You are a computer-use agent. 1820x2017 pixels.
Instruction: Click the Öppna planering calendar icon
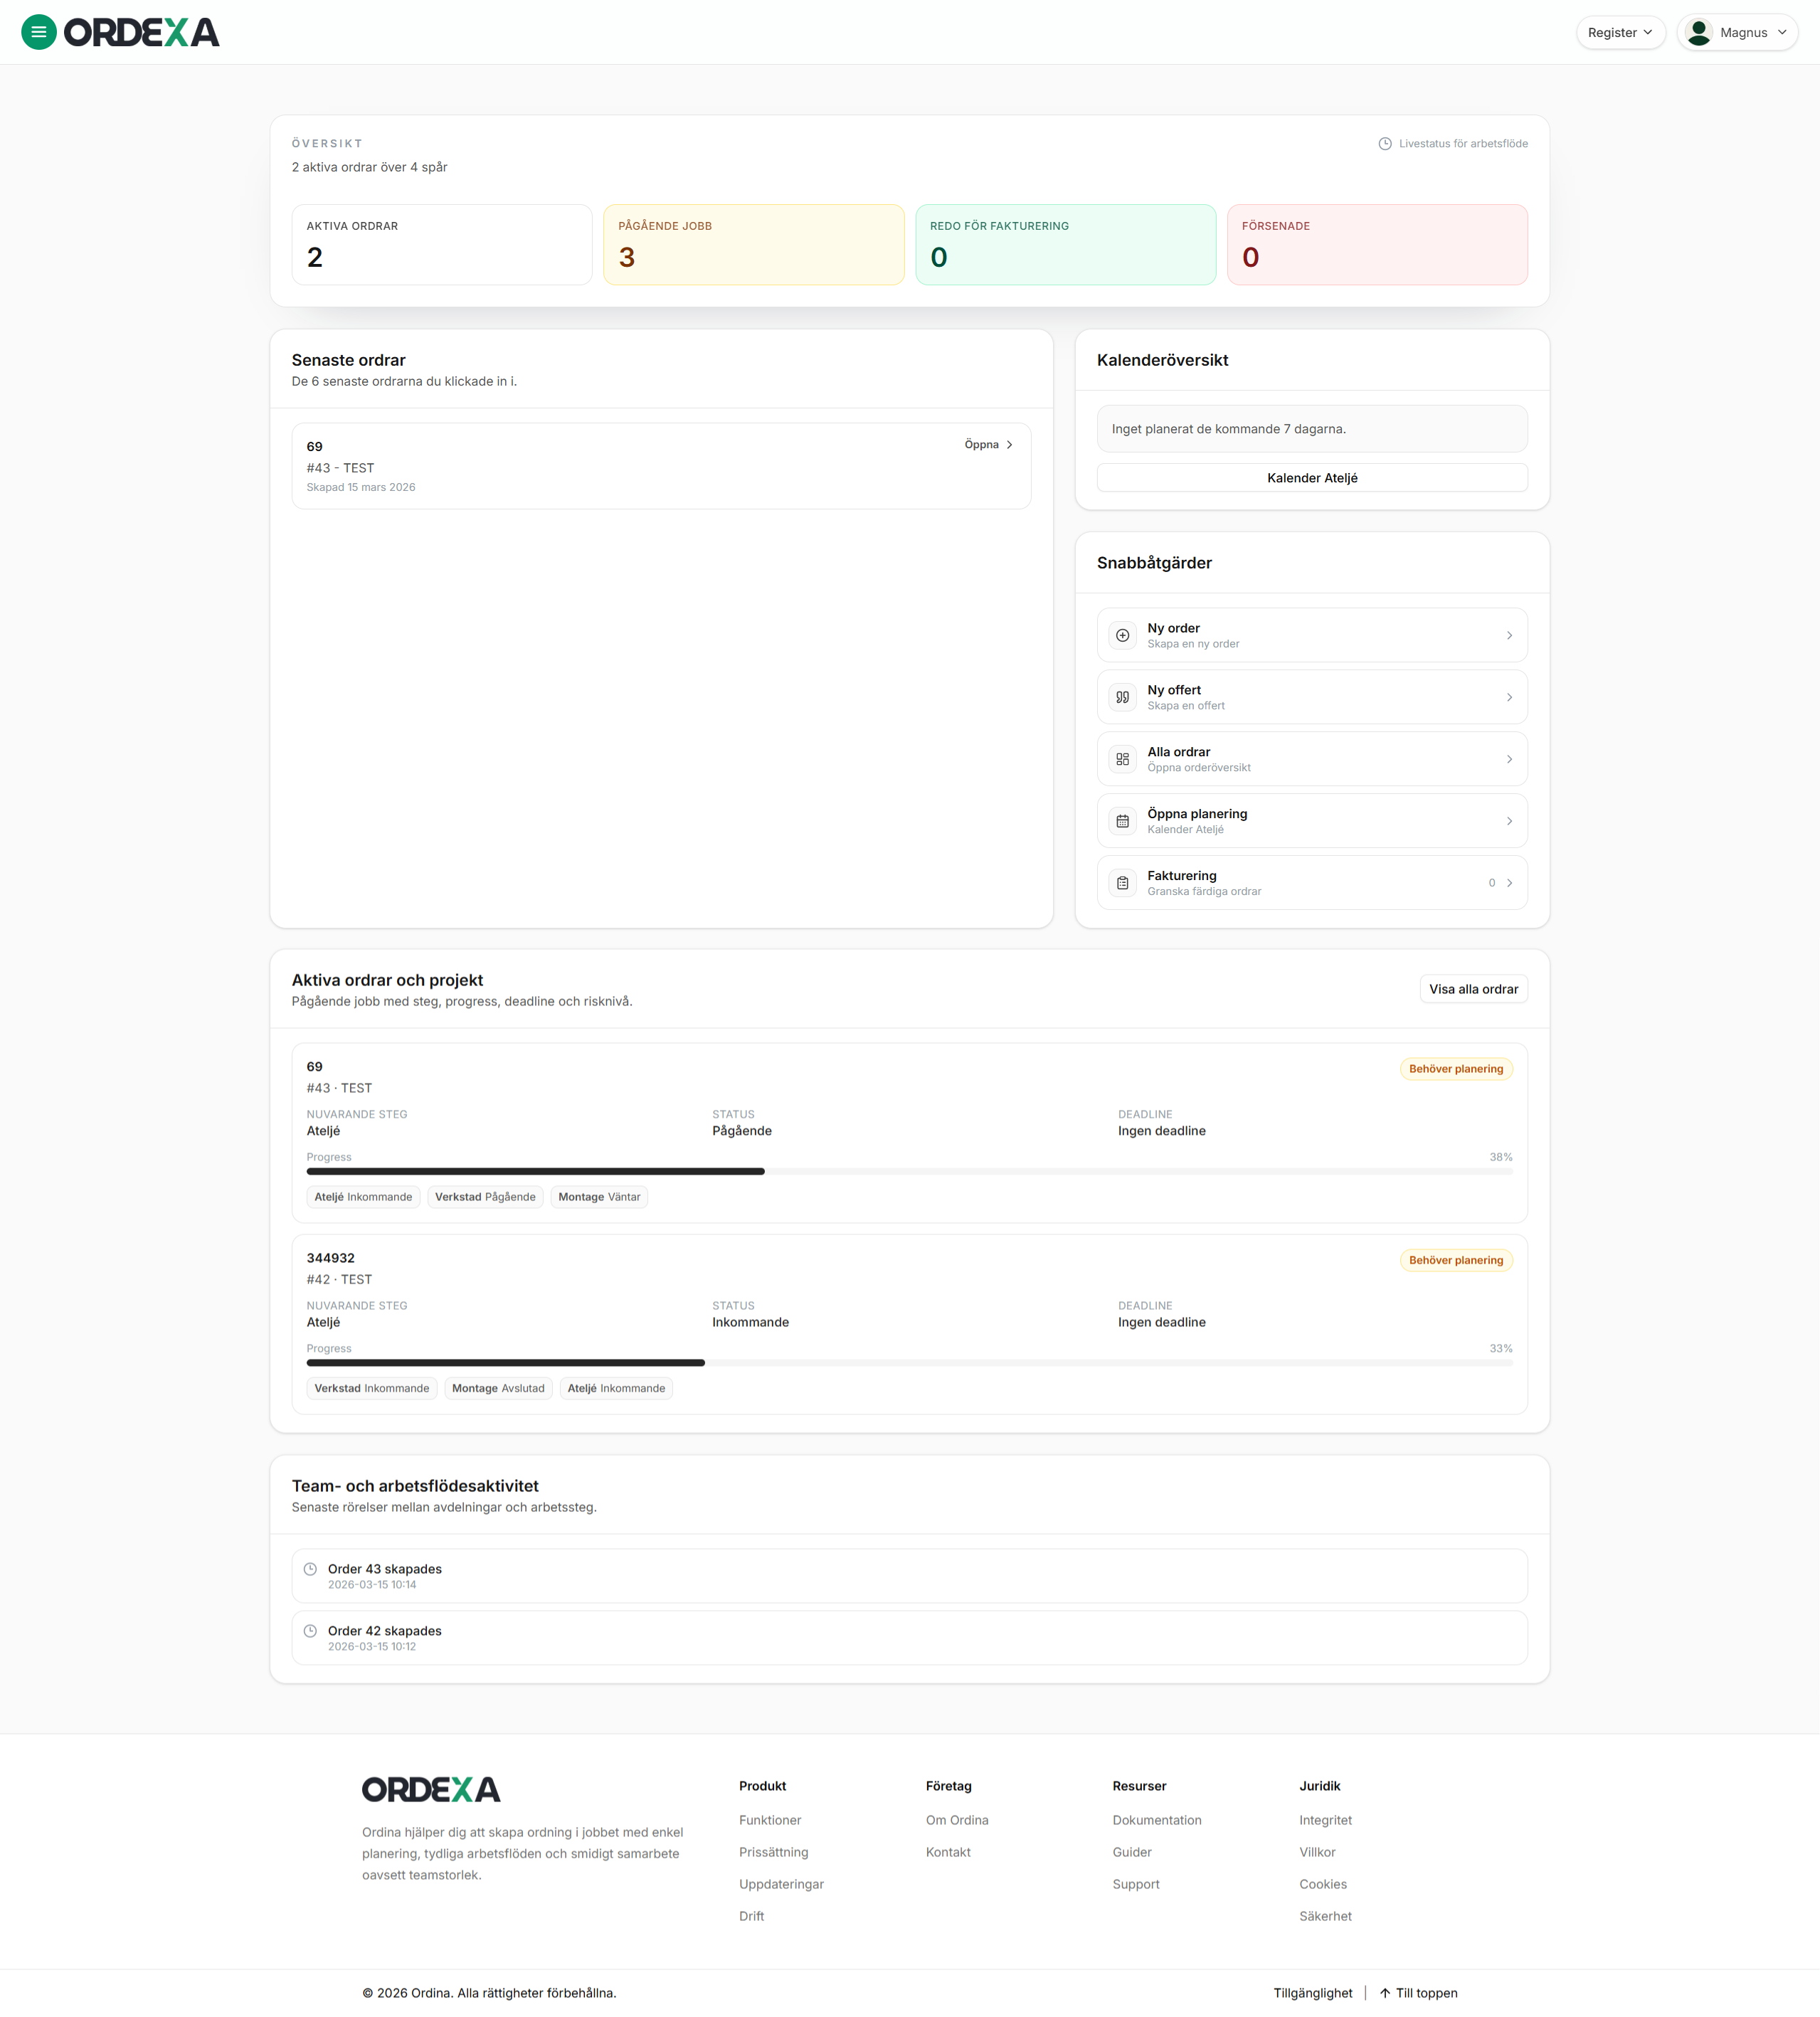(x=1122, y=821)
